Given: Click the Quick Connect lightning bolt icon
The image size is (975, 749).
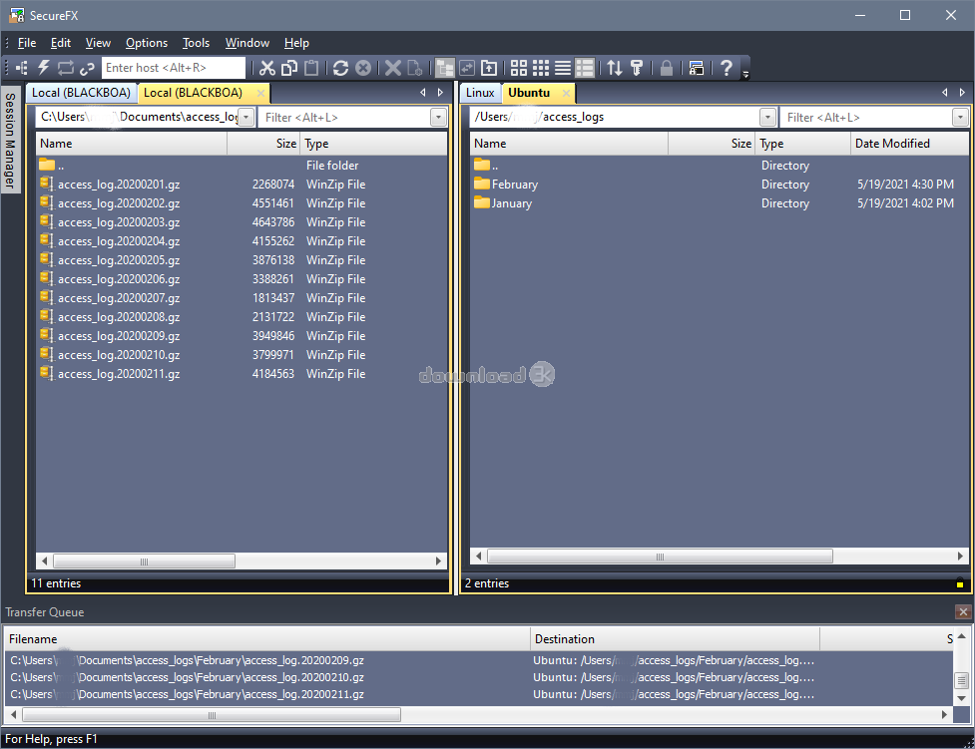Looking at the screenshot, I should pos(44,68).
